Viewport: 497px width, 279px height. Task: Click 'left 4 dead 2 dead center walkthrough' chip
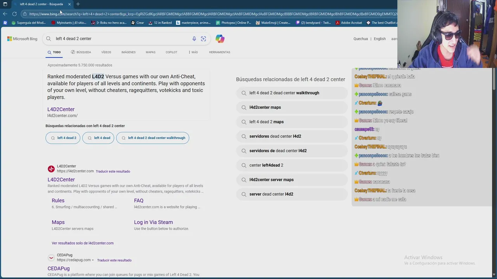[x=153, y=138]
